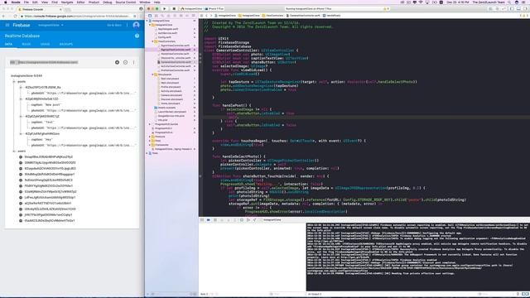This screenshot has height=298, width=530.
Task: Select CameraViewController.swift in the jump bar
Action: (303, 16)
